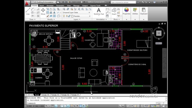Open the Multiline Text tool

point(99,11)
